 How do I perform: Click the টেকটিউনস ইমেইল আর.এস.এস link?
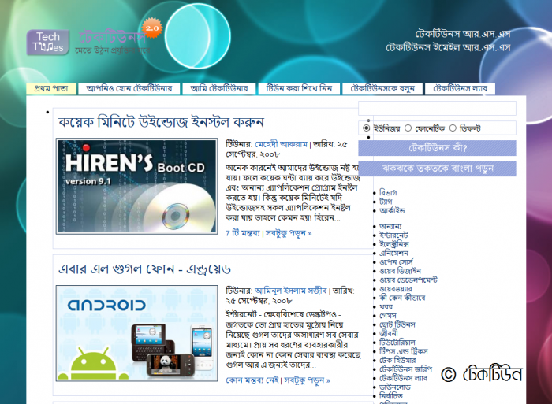tap(448, 47)
